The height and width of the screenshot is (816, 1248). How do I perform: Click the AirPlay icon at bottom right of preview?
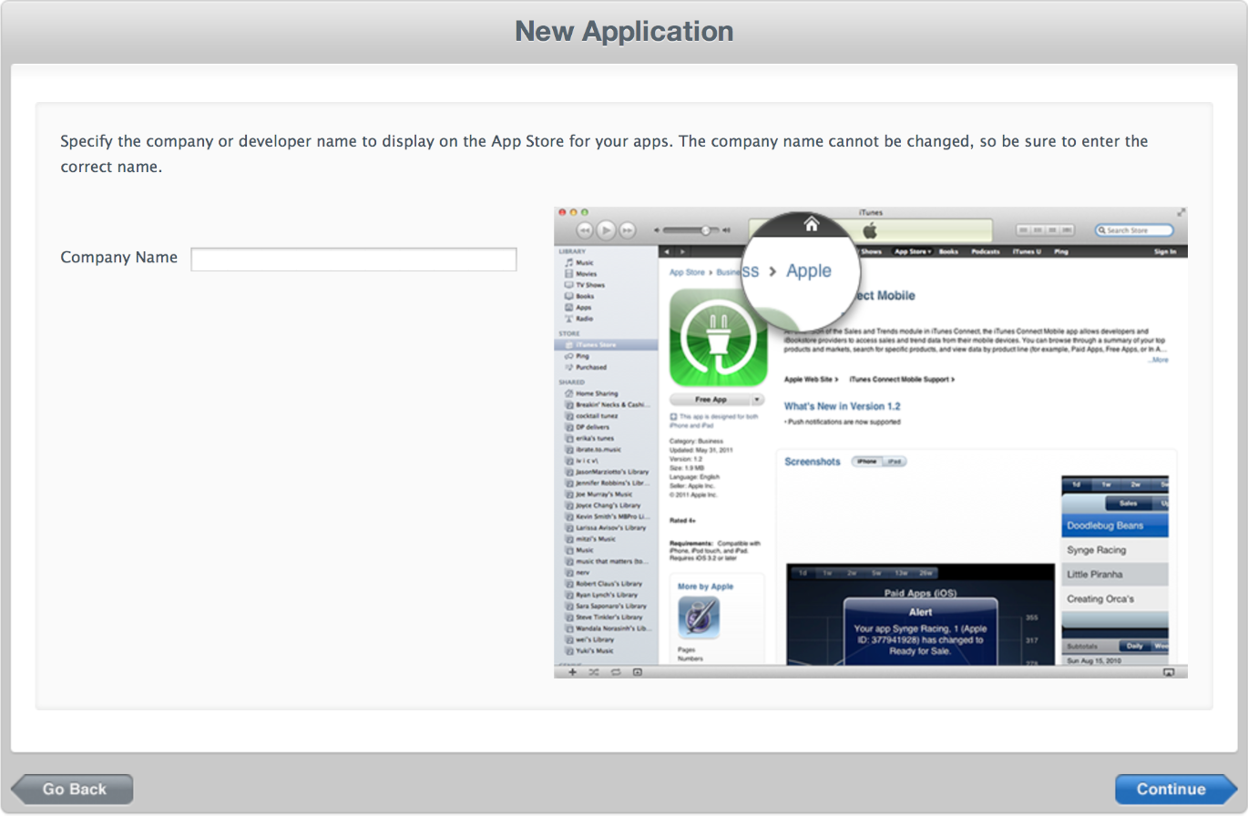pyautogui.click(x=1169, y=672)
